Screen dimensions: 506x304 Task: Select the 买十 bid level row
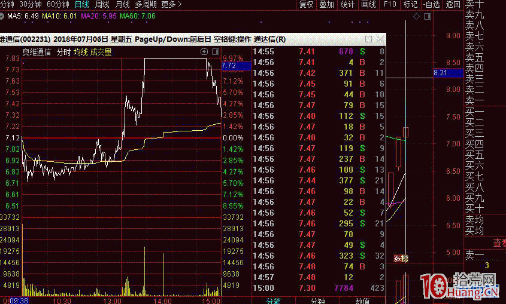474,209
